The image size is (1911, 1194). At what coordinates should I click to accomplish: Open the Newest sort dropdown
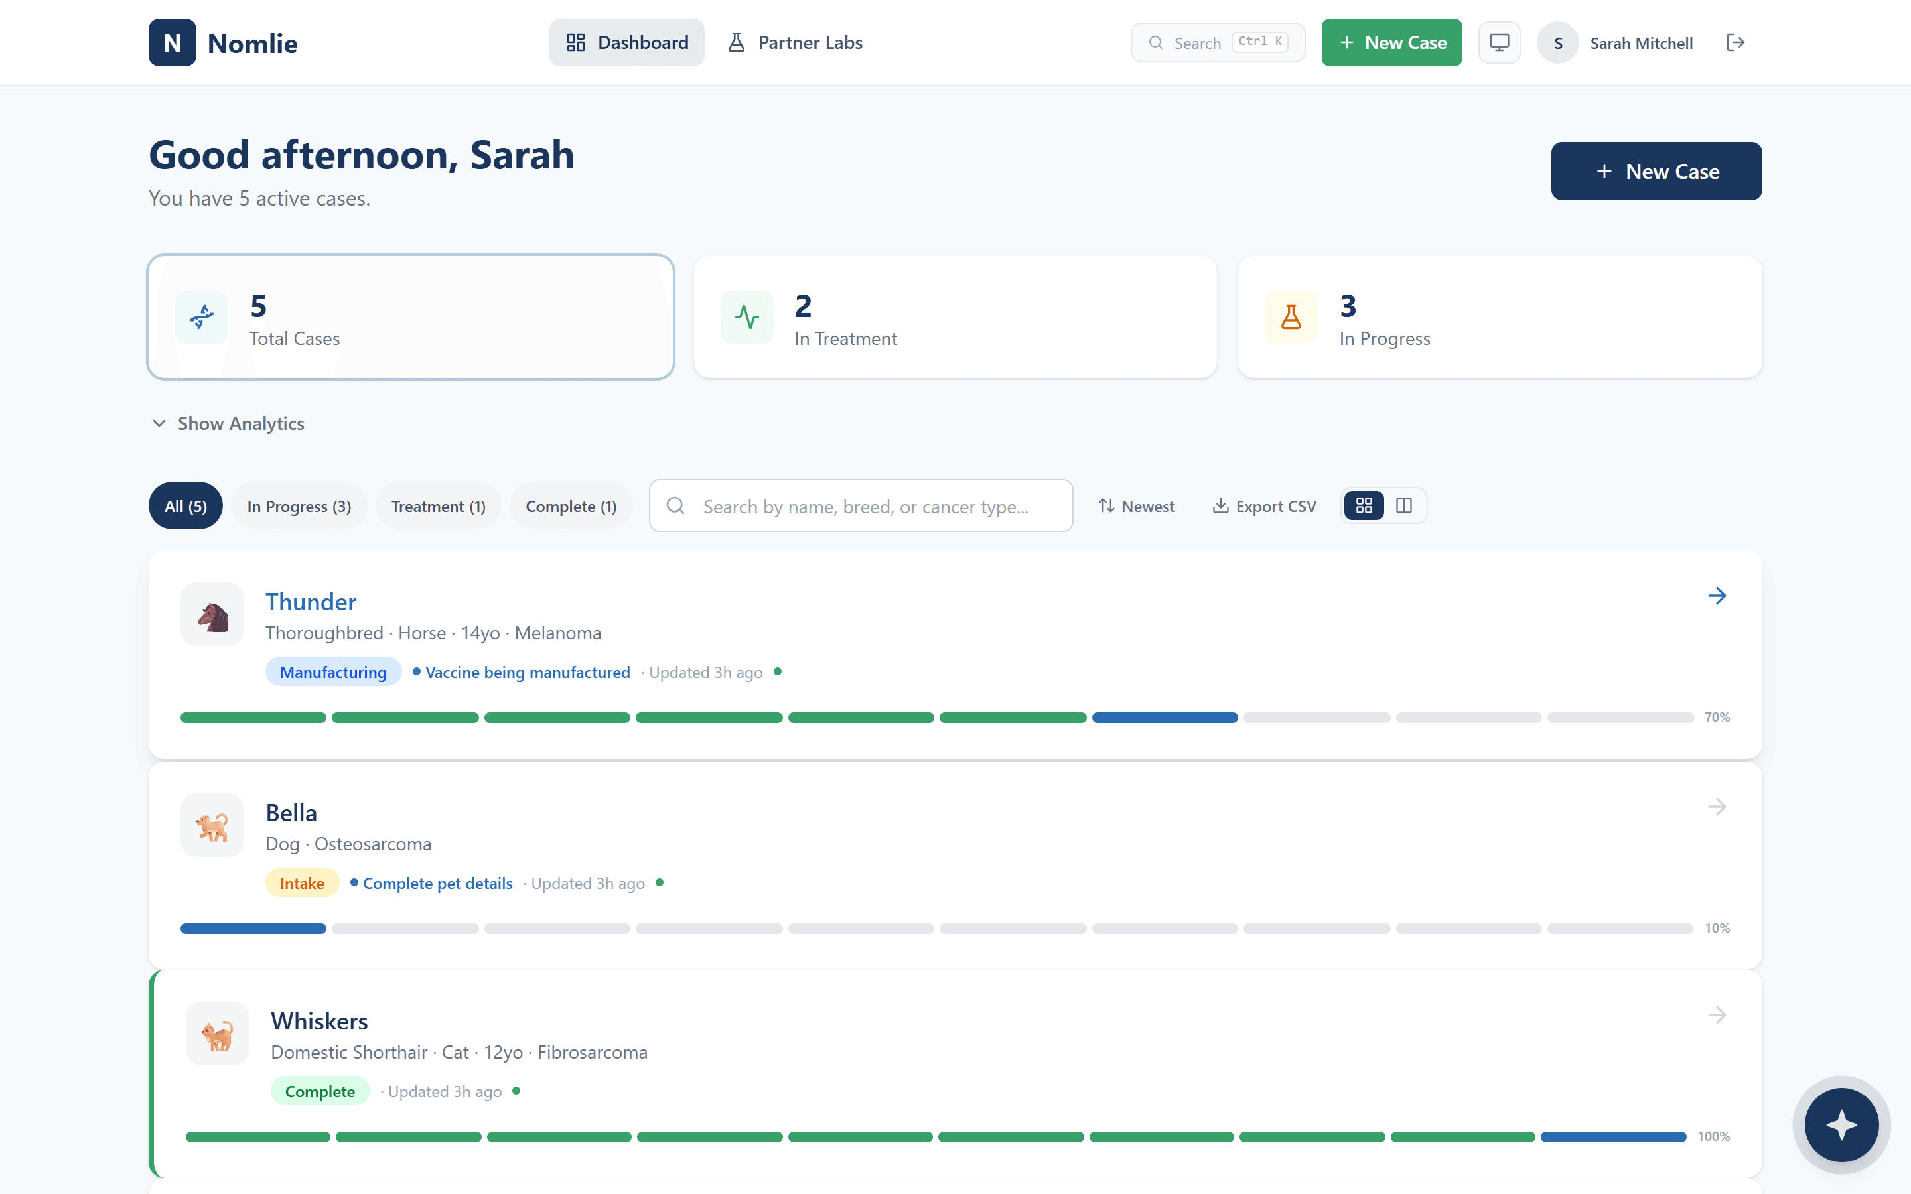click(x=1137, y=505)
